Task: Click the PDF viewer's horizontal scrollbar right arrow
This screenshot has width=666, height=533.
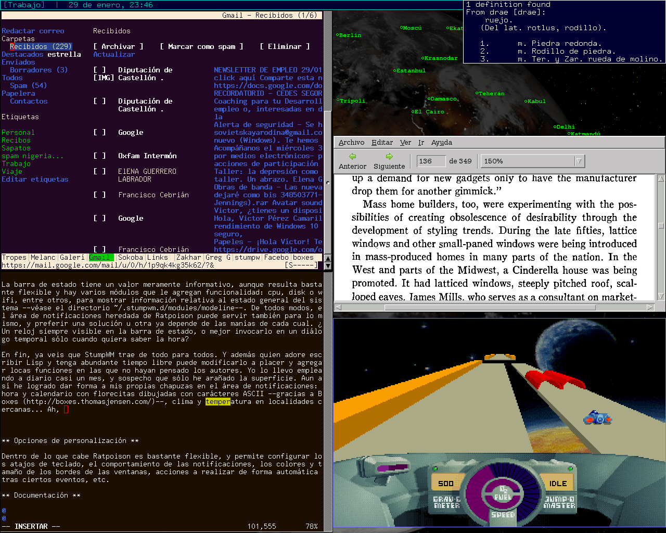Action: pos(650,307)
